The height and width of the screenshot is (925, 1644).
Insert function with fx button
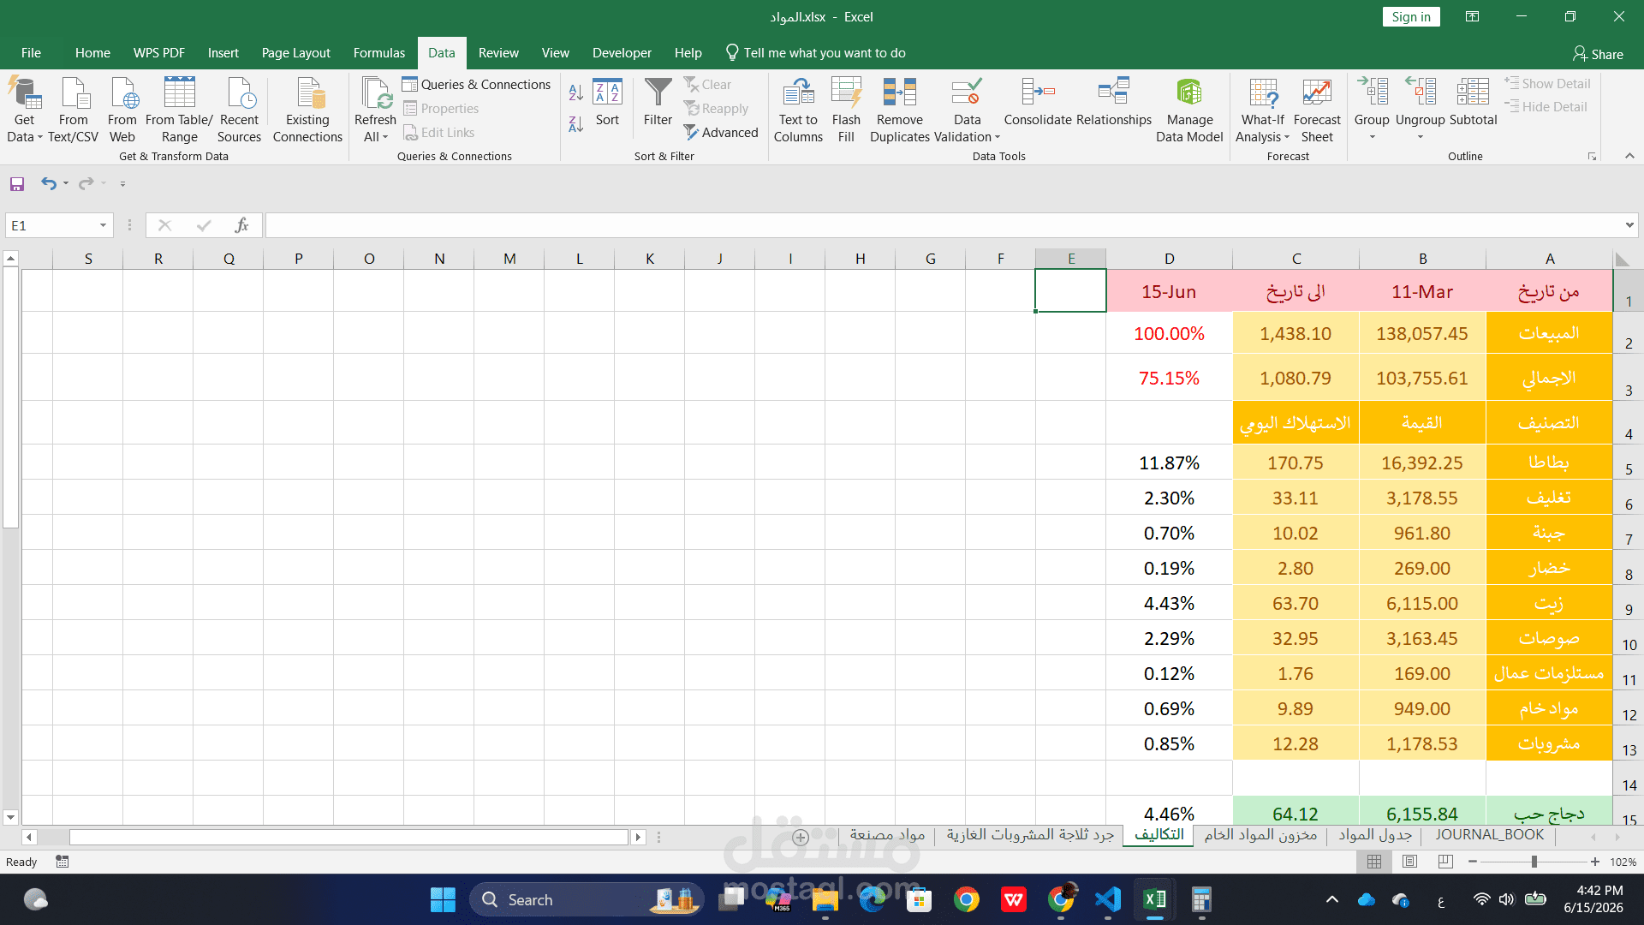[242, 225]
